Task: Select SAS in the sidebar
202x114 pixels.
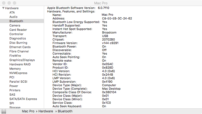Action: (x=12, y=95)
